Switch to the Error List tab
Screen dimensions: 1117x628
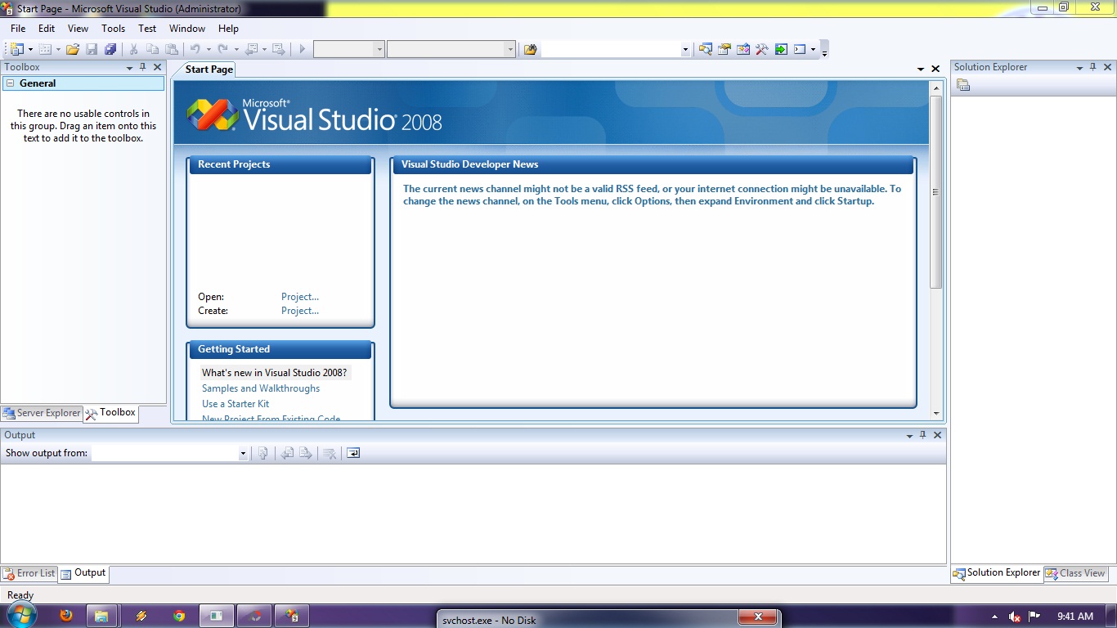29,573
